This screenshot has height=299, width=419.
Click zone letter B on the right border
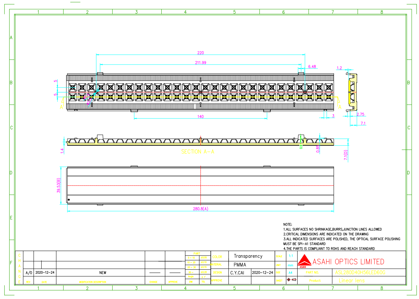408,83
